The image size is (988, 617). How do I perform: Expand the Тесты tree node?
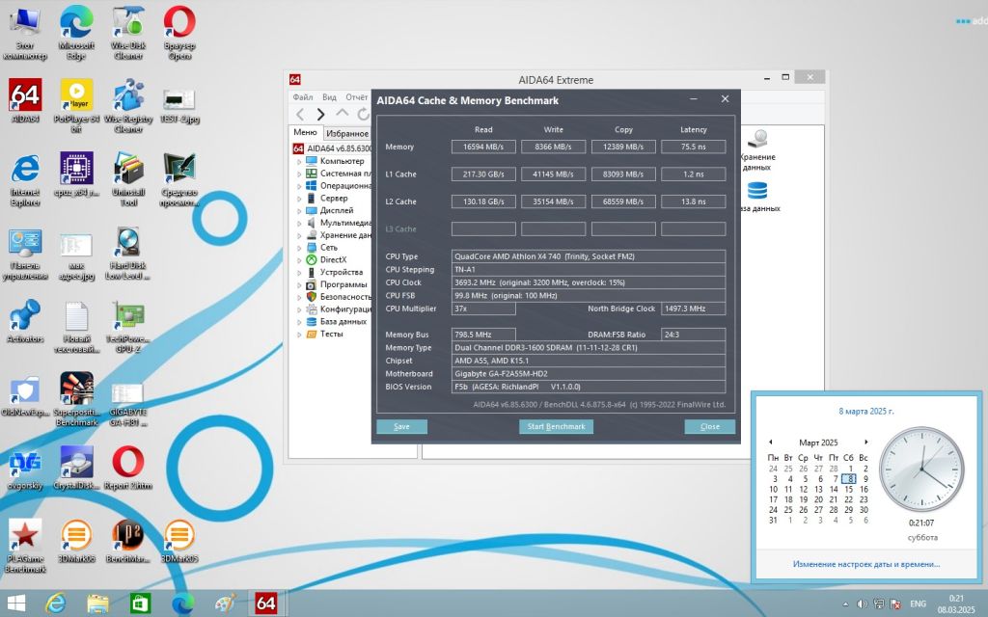[x=299, y=335]
